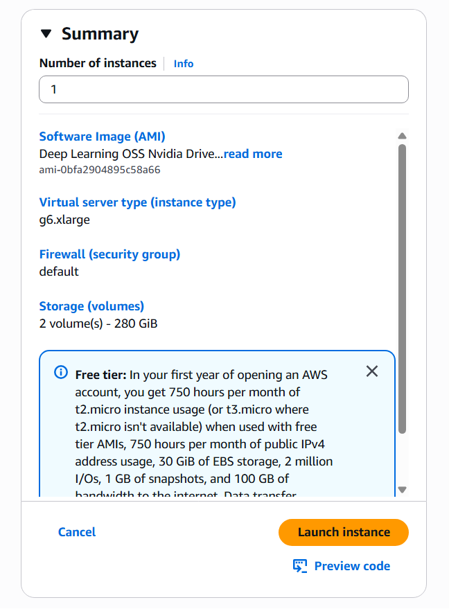Dismiss the Free tier notice
The width and height of the screenshot is (449, 609).
point(372,371)
